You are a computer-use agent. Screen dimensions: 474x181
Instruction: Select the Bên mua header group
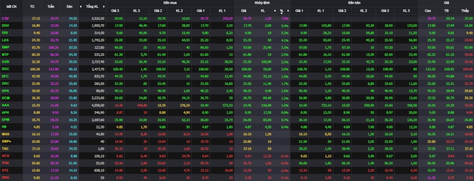(x=170, y=2)
